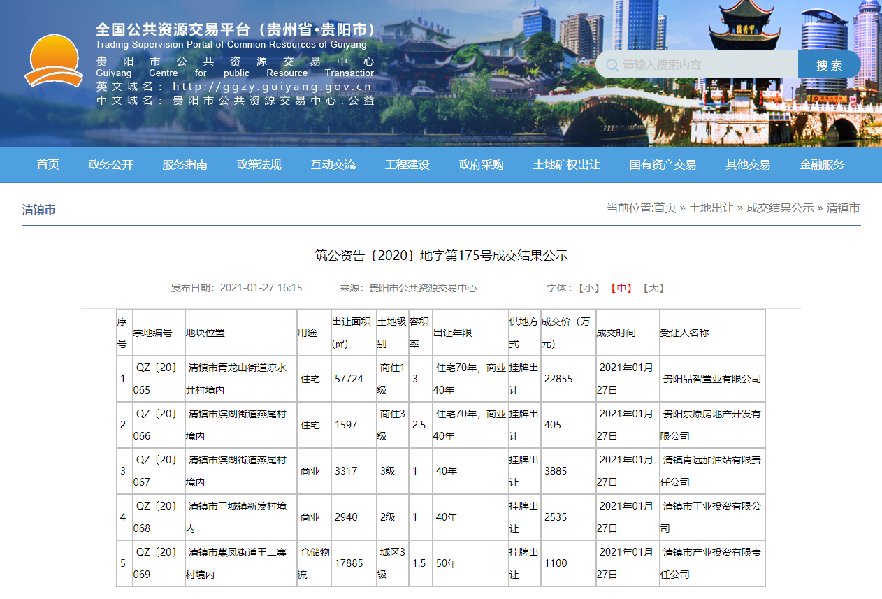Go to 服务指南 in navigation bar
The width and height of the screenshot is (882, 599).
[x=185, y=165]
